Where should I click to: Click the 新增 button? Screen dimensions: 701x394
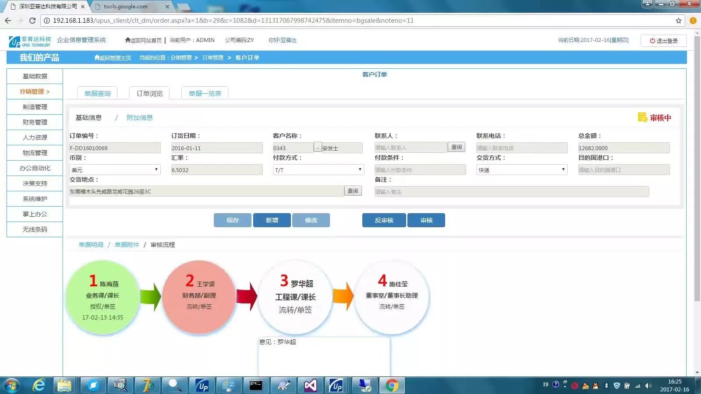272,220
